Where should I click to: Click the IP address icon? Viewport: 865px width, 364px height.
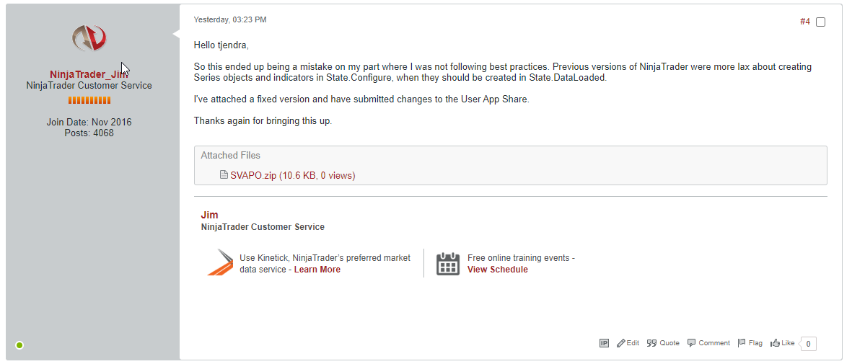coord(604,343)
